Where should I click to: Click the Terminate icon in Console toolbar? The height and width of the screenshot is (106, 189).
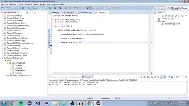pyautogui.click(x=141, y=77)
